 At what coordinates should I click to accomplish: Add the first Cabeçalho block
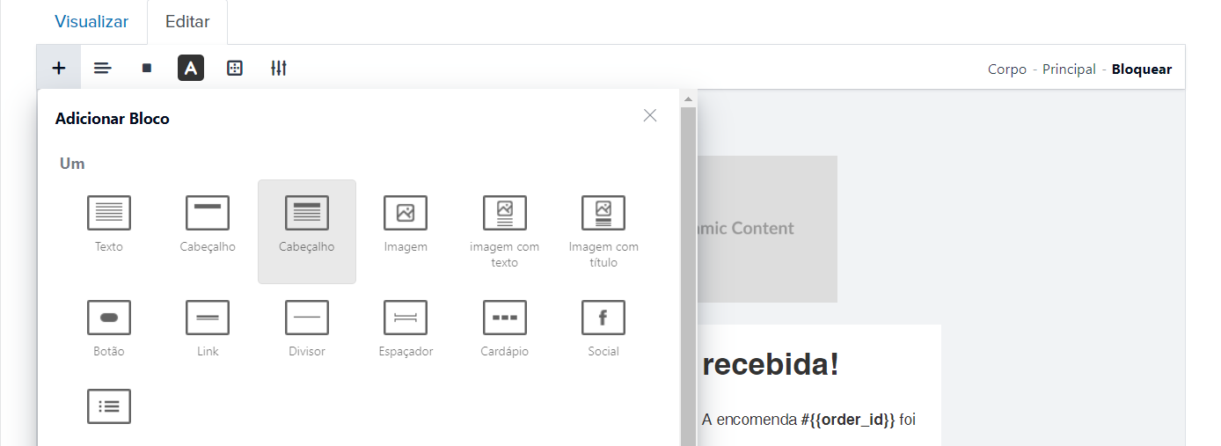pos(208,224)
